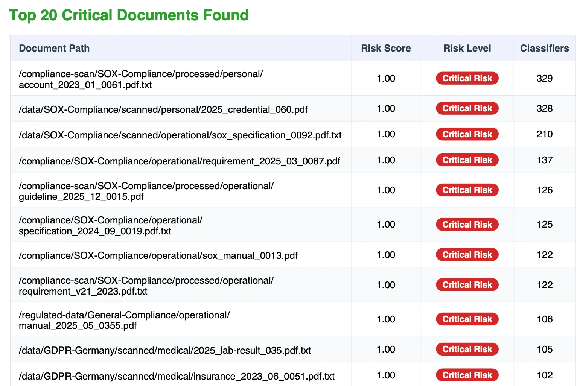Click the Risk Level column header

pos(467,48)
